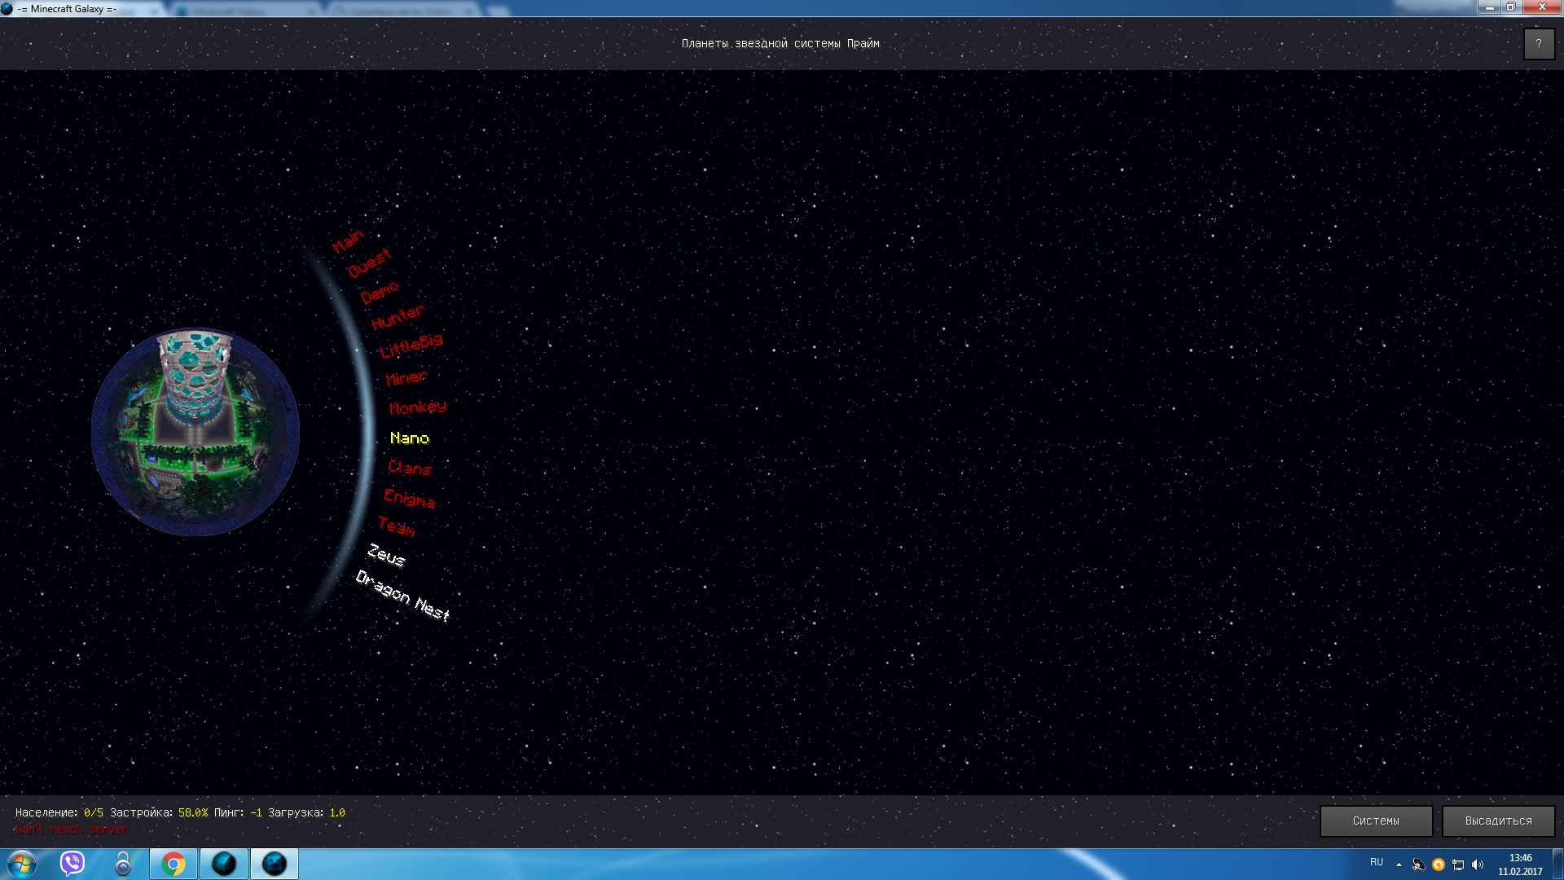Image resolution: width=1564 pixels, height=880 pixels.
Task: Switch to second Minecraft Galaxy taskbar window
Action: tap(275, 864)
